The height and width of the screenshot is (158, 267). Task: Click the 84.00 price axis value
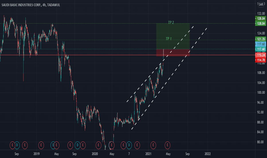(261, 132)
